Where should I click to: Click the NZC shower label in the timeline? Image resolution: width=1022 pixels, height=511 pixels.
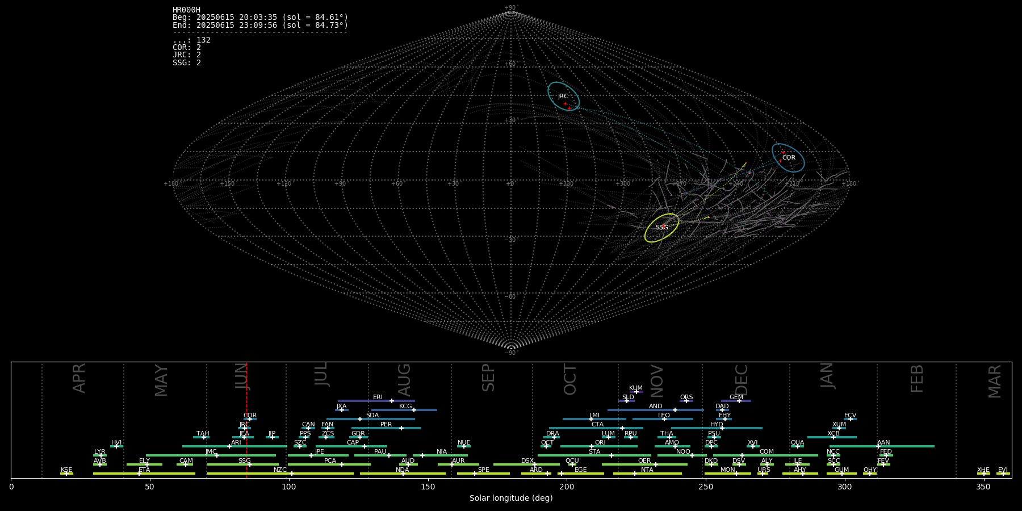[280, 470]
